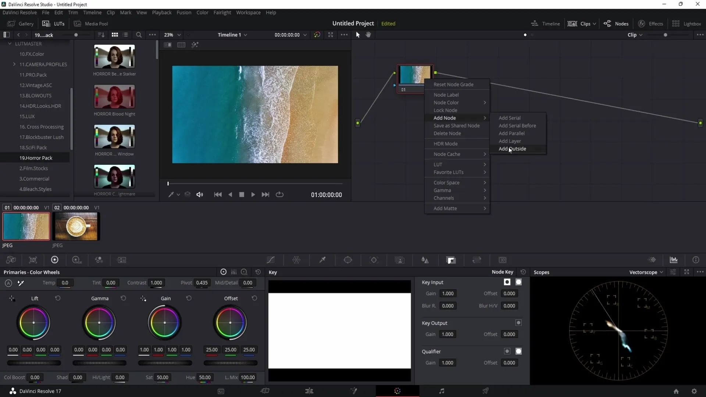Select the Color Wheels palette icon
The width and height of the screenshot is (706, 397).
[54, 260]
